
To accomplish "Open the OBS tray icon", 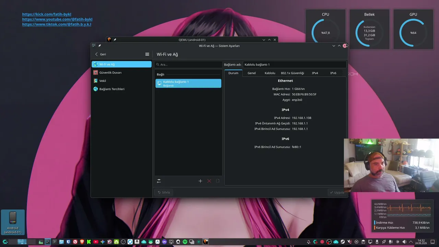I will (329, 242).
